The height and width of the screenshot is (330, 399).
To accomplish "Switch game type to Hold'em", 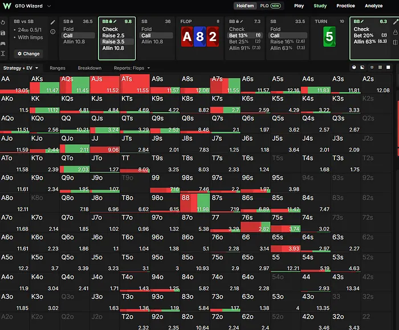I will pos(245,6).
